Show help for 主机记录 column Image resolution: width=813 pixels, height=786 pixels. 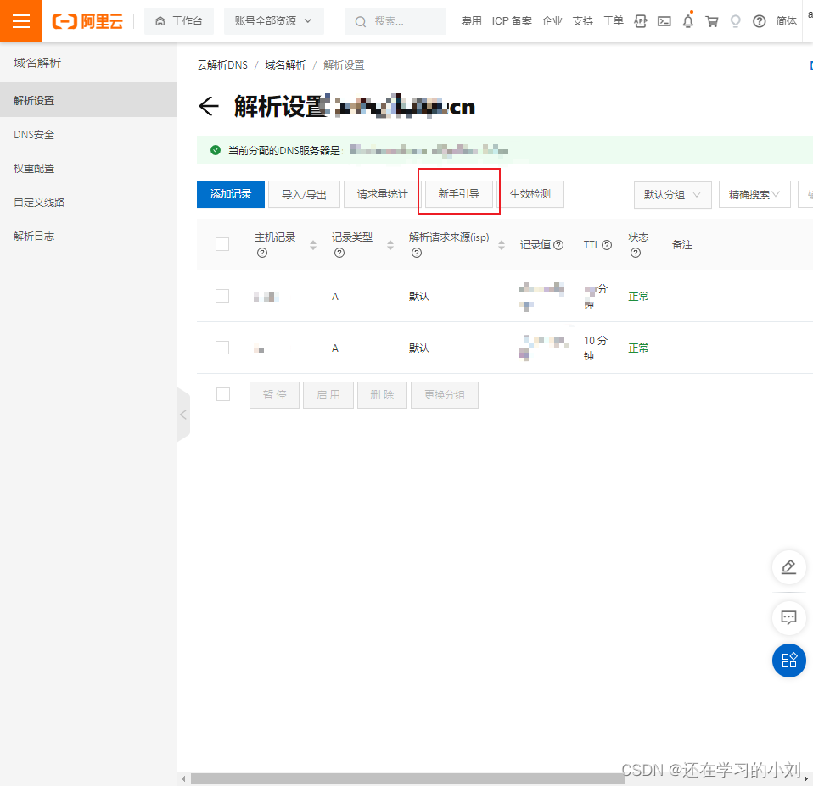(262, 253)
